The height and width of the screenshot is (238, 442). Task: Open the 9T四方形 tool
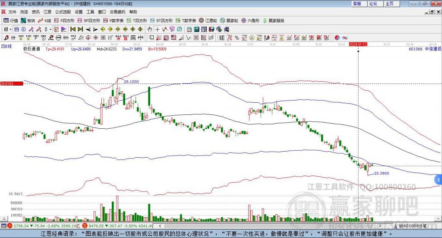pyautogui.click(x=161, y=21)
